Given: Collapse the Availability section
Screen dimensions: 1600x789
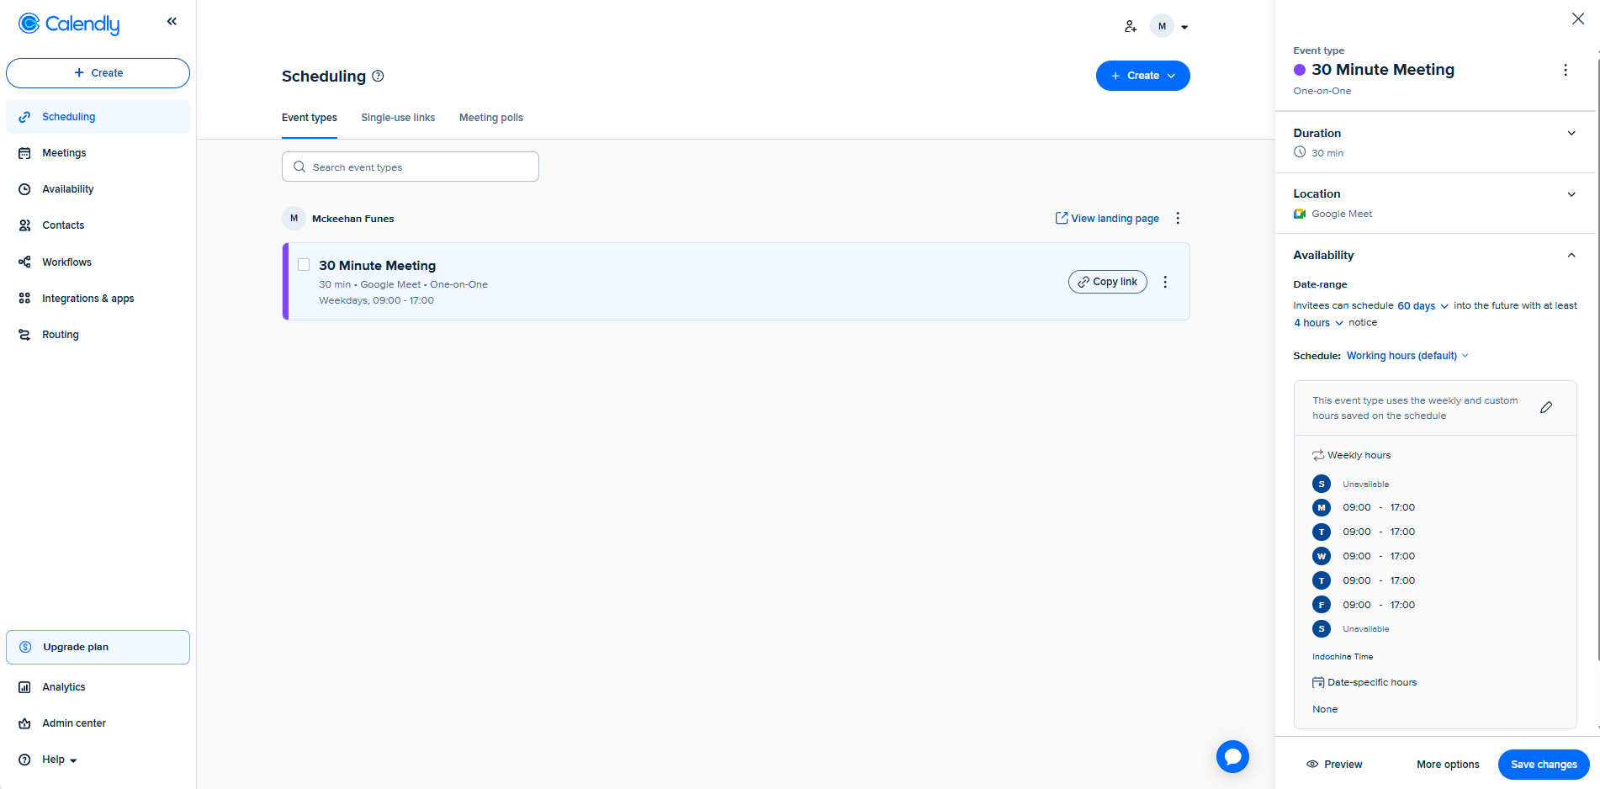Looking at the screenshot, I should pyautogui.click(x=1571, y=256).
